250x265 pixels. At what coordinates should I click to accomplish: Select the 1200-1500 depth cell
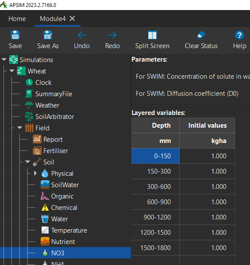155,233
